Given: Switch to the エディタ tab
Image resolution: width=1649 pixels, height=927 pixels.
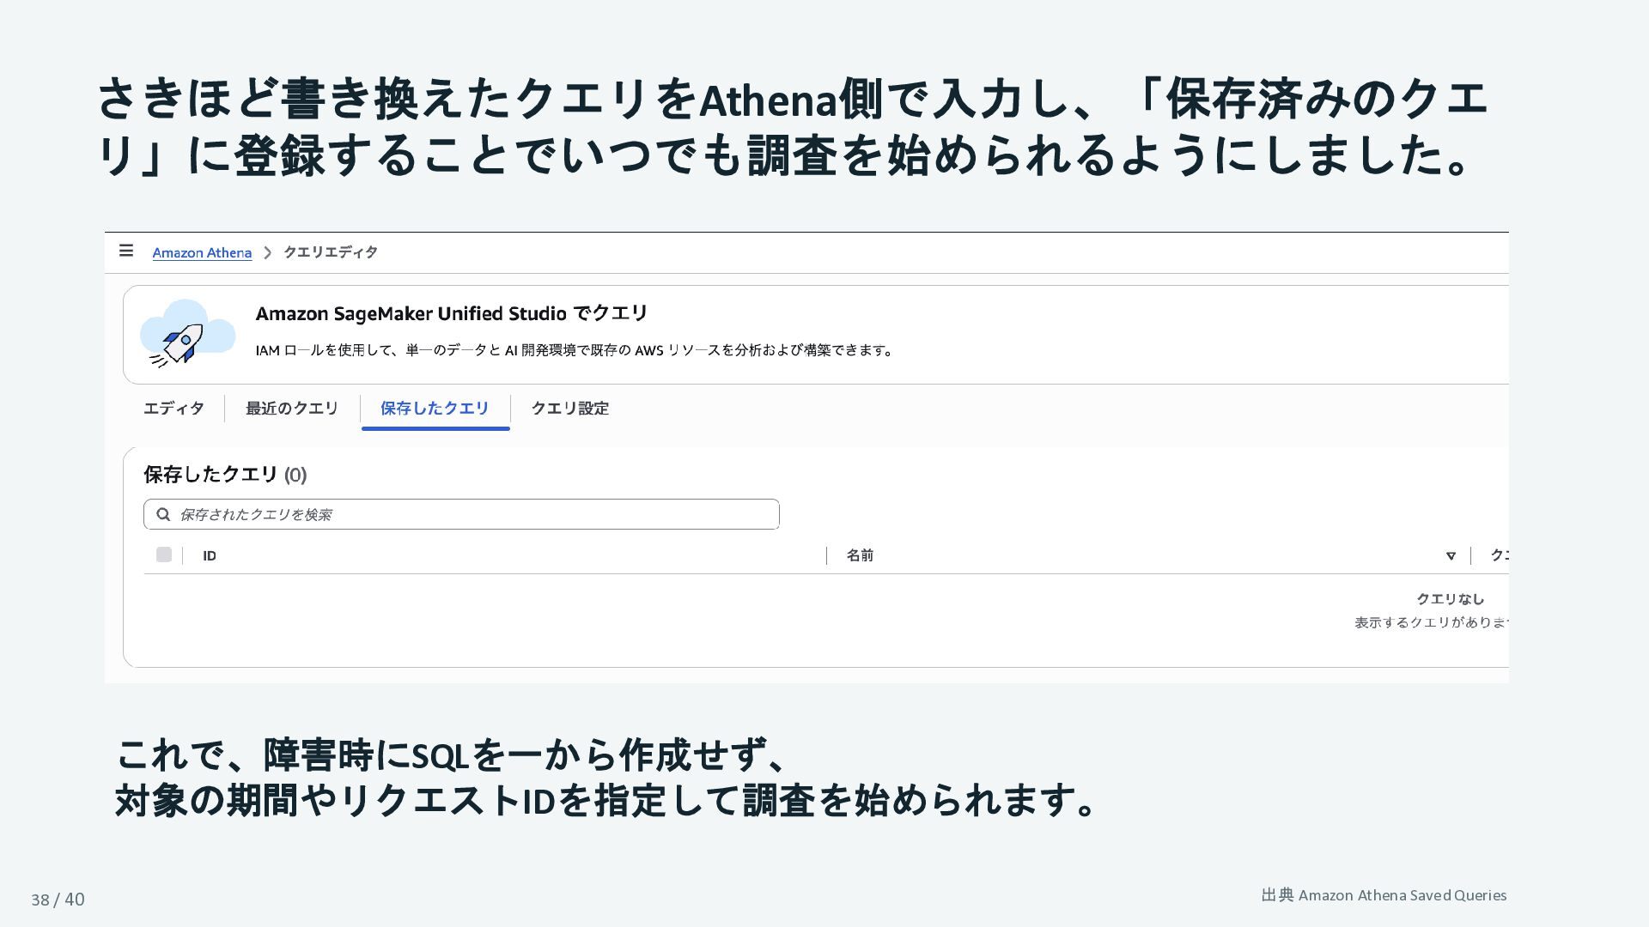Looking at the screenshot, I should (x=173, y=409).
